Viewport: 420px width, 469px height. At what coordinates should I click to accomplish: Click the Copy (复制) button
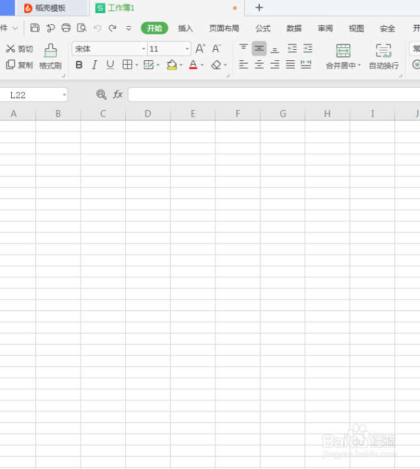tap(19, 65)
